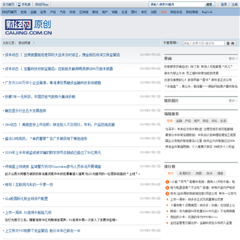The image size is (240, 240).
Task: Click the breadcrumb arrow after 原创频道
Action: pyautogui.click(x=34, y=43)
